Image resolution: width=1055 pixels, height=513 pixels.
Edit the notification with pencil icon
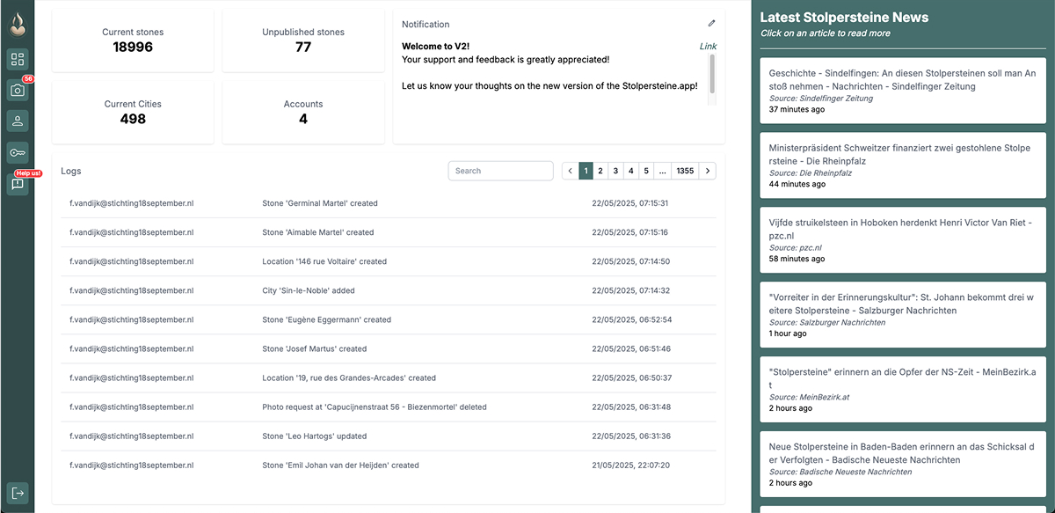tap(711, 24)
